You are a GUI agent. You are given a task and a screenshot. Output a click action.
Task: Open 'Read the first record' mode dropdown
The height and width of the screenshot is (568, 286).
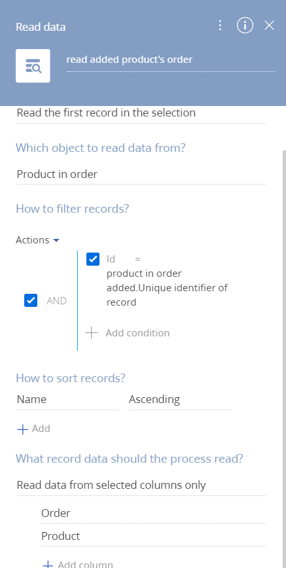[x=141, y=113]
